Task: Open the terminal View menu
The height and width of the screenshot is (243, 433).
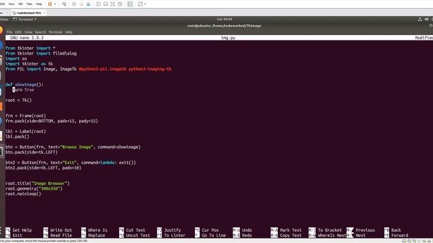Action: (28, 32)
